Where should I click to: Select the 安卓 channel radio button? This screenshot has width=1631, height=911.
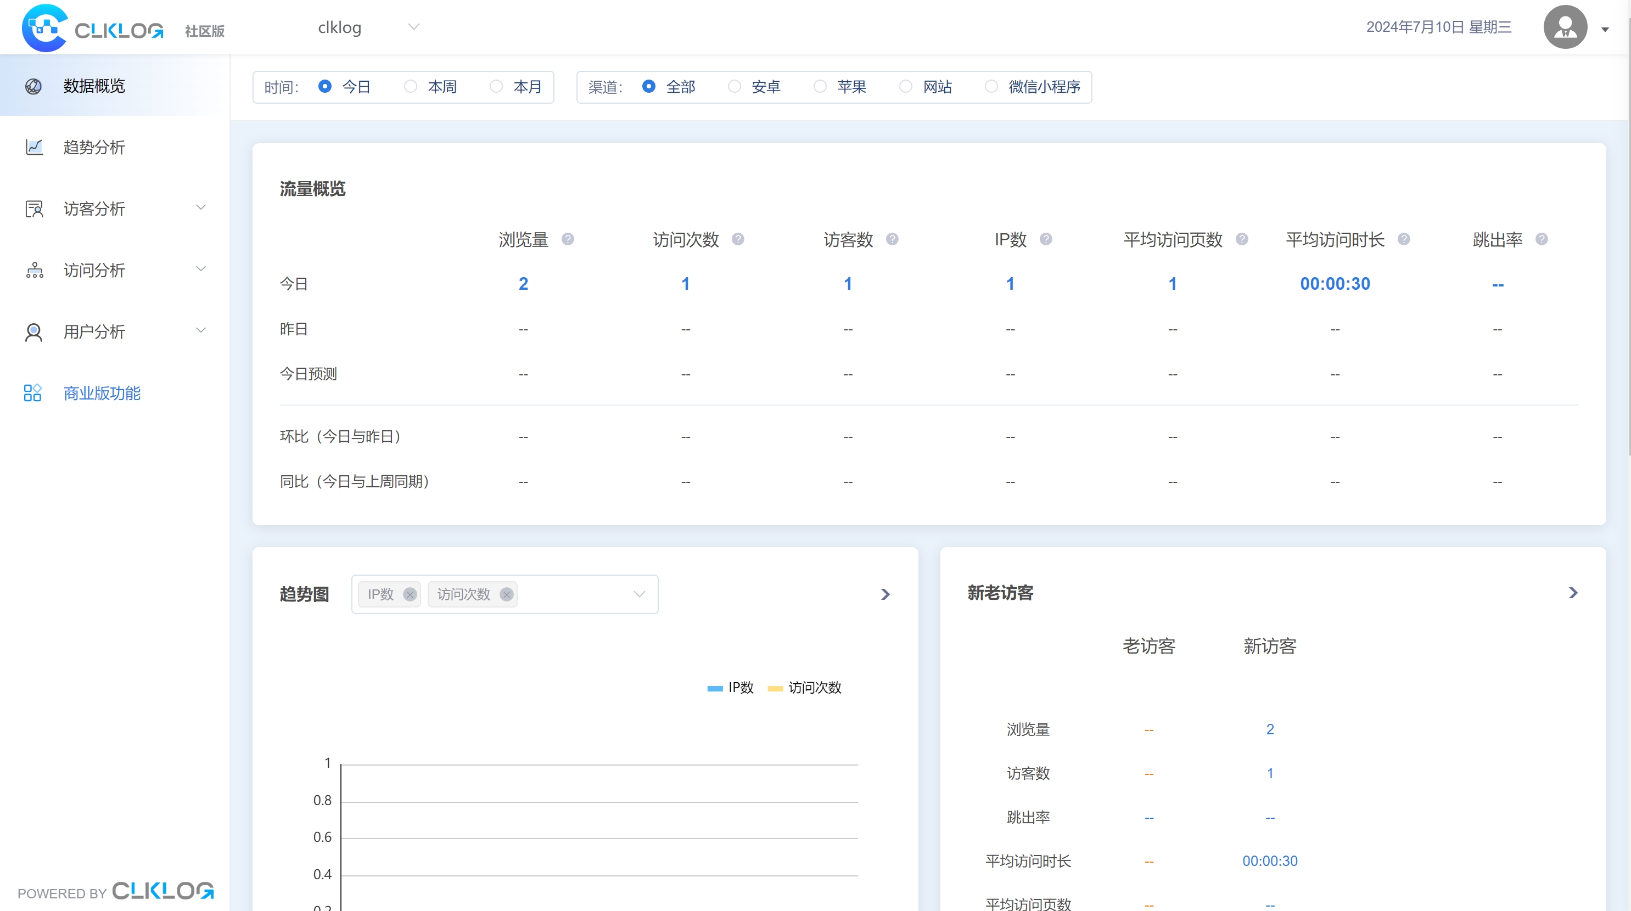(x=735, y=87)
